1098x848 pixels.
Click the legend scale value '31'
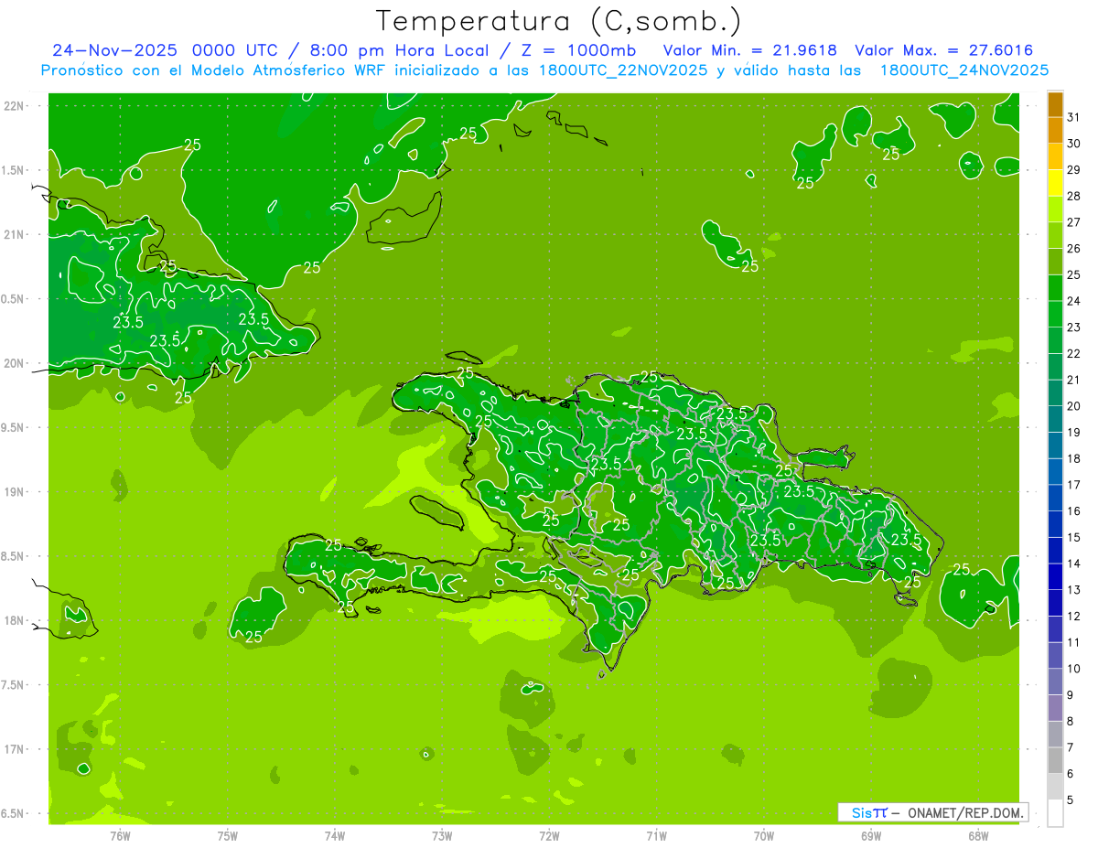pos(1074,117)
